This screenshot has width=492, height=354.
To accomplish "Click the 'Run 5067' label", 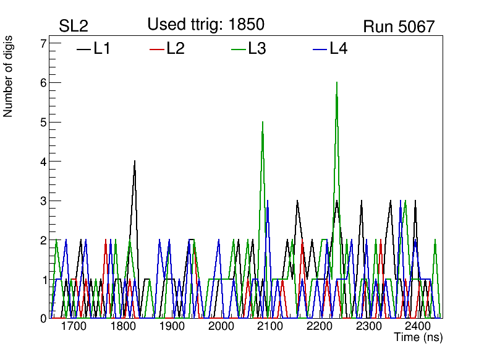I will point(399,27).
